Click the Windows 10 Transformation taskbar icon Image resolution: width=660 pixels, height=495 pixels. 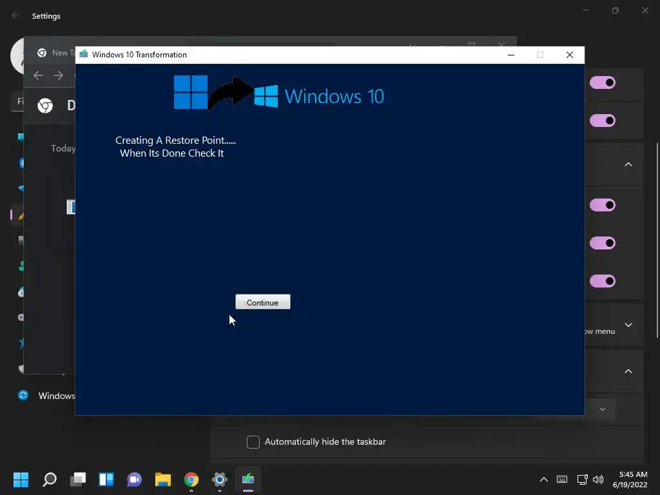[x=248, y=480]
